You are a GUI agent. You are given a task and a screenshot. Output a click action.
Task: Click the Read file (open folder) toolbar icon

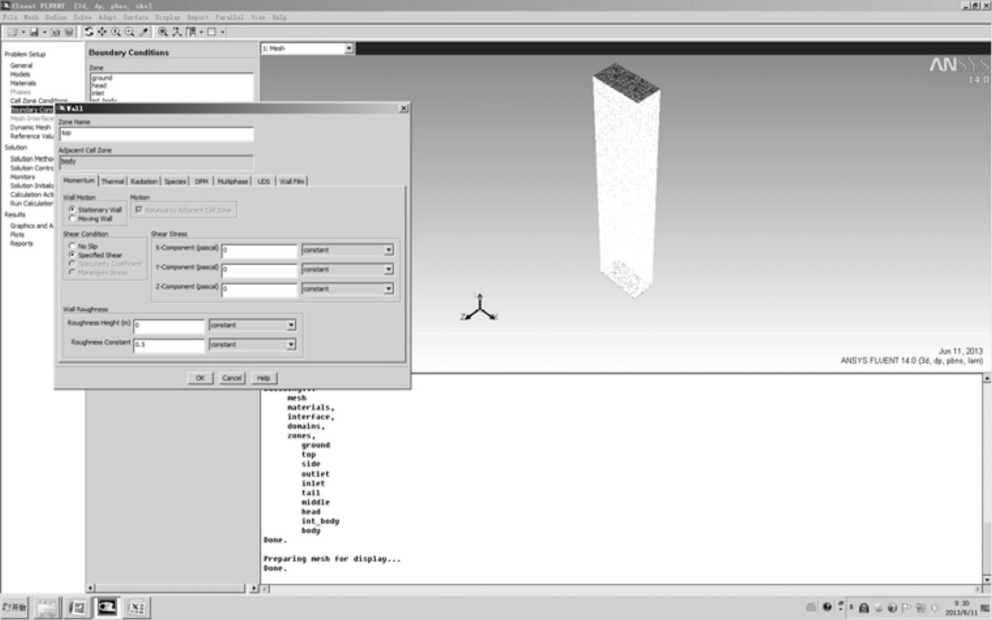pyautogui.click(x=12, y=32)
